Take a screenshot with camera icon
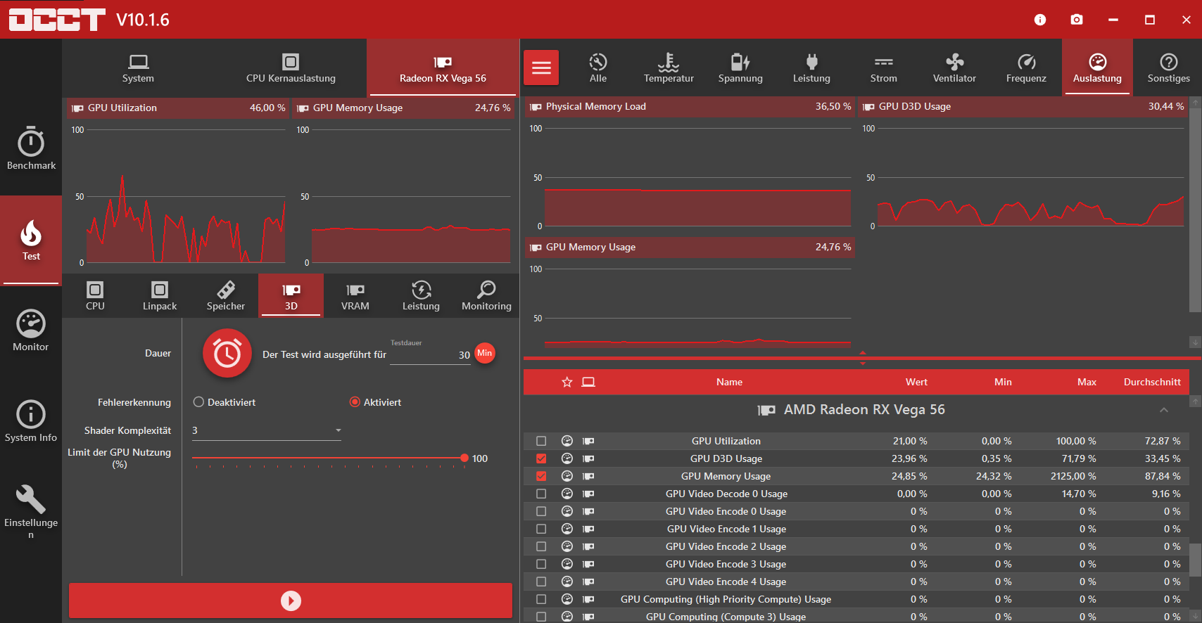This screenshot has width=1202, height=623. point(1077,20)
